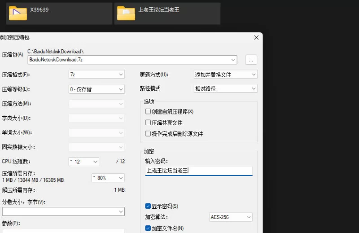The image size is (359, 233).
Task: Open the 压缩等级 0-仅存储 dropdown
Action: tap(96, 89)
